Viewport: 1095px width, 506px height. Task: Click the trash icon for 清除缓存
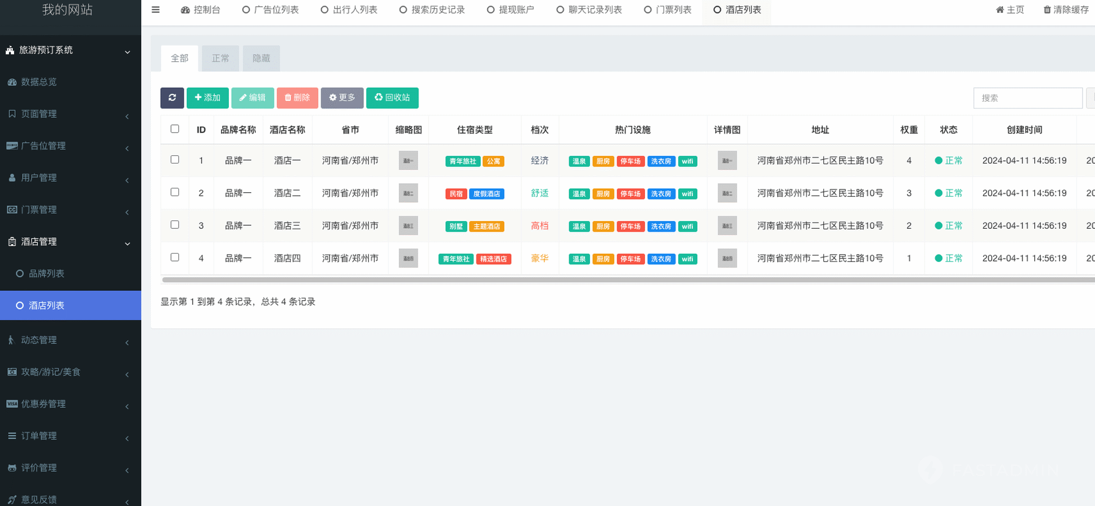click(x=1047, y=10)
